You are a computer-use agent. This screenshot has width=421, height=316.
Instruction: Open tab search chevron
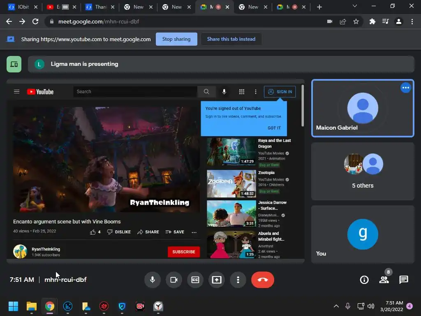click(x=355, y=6)
